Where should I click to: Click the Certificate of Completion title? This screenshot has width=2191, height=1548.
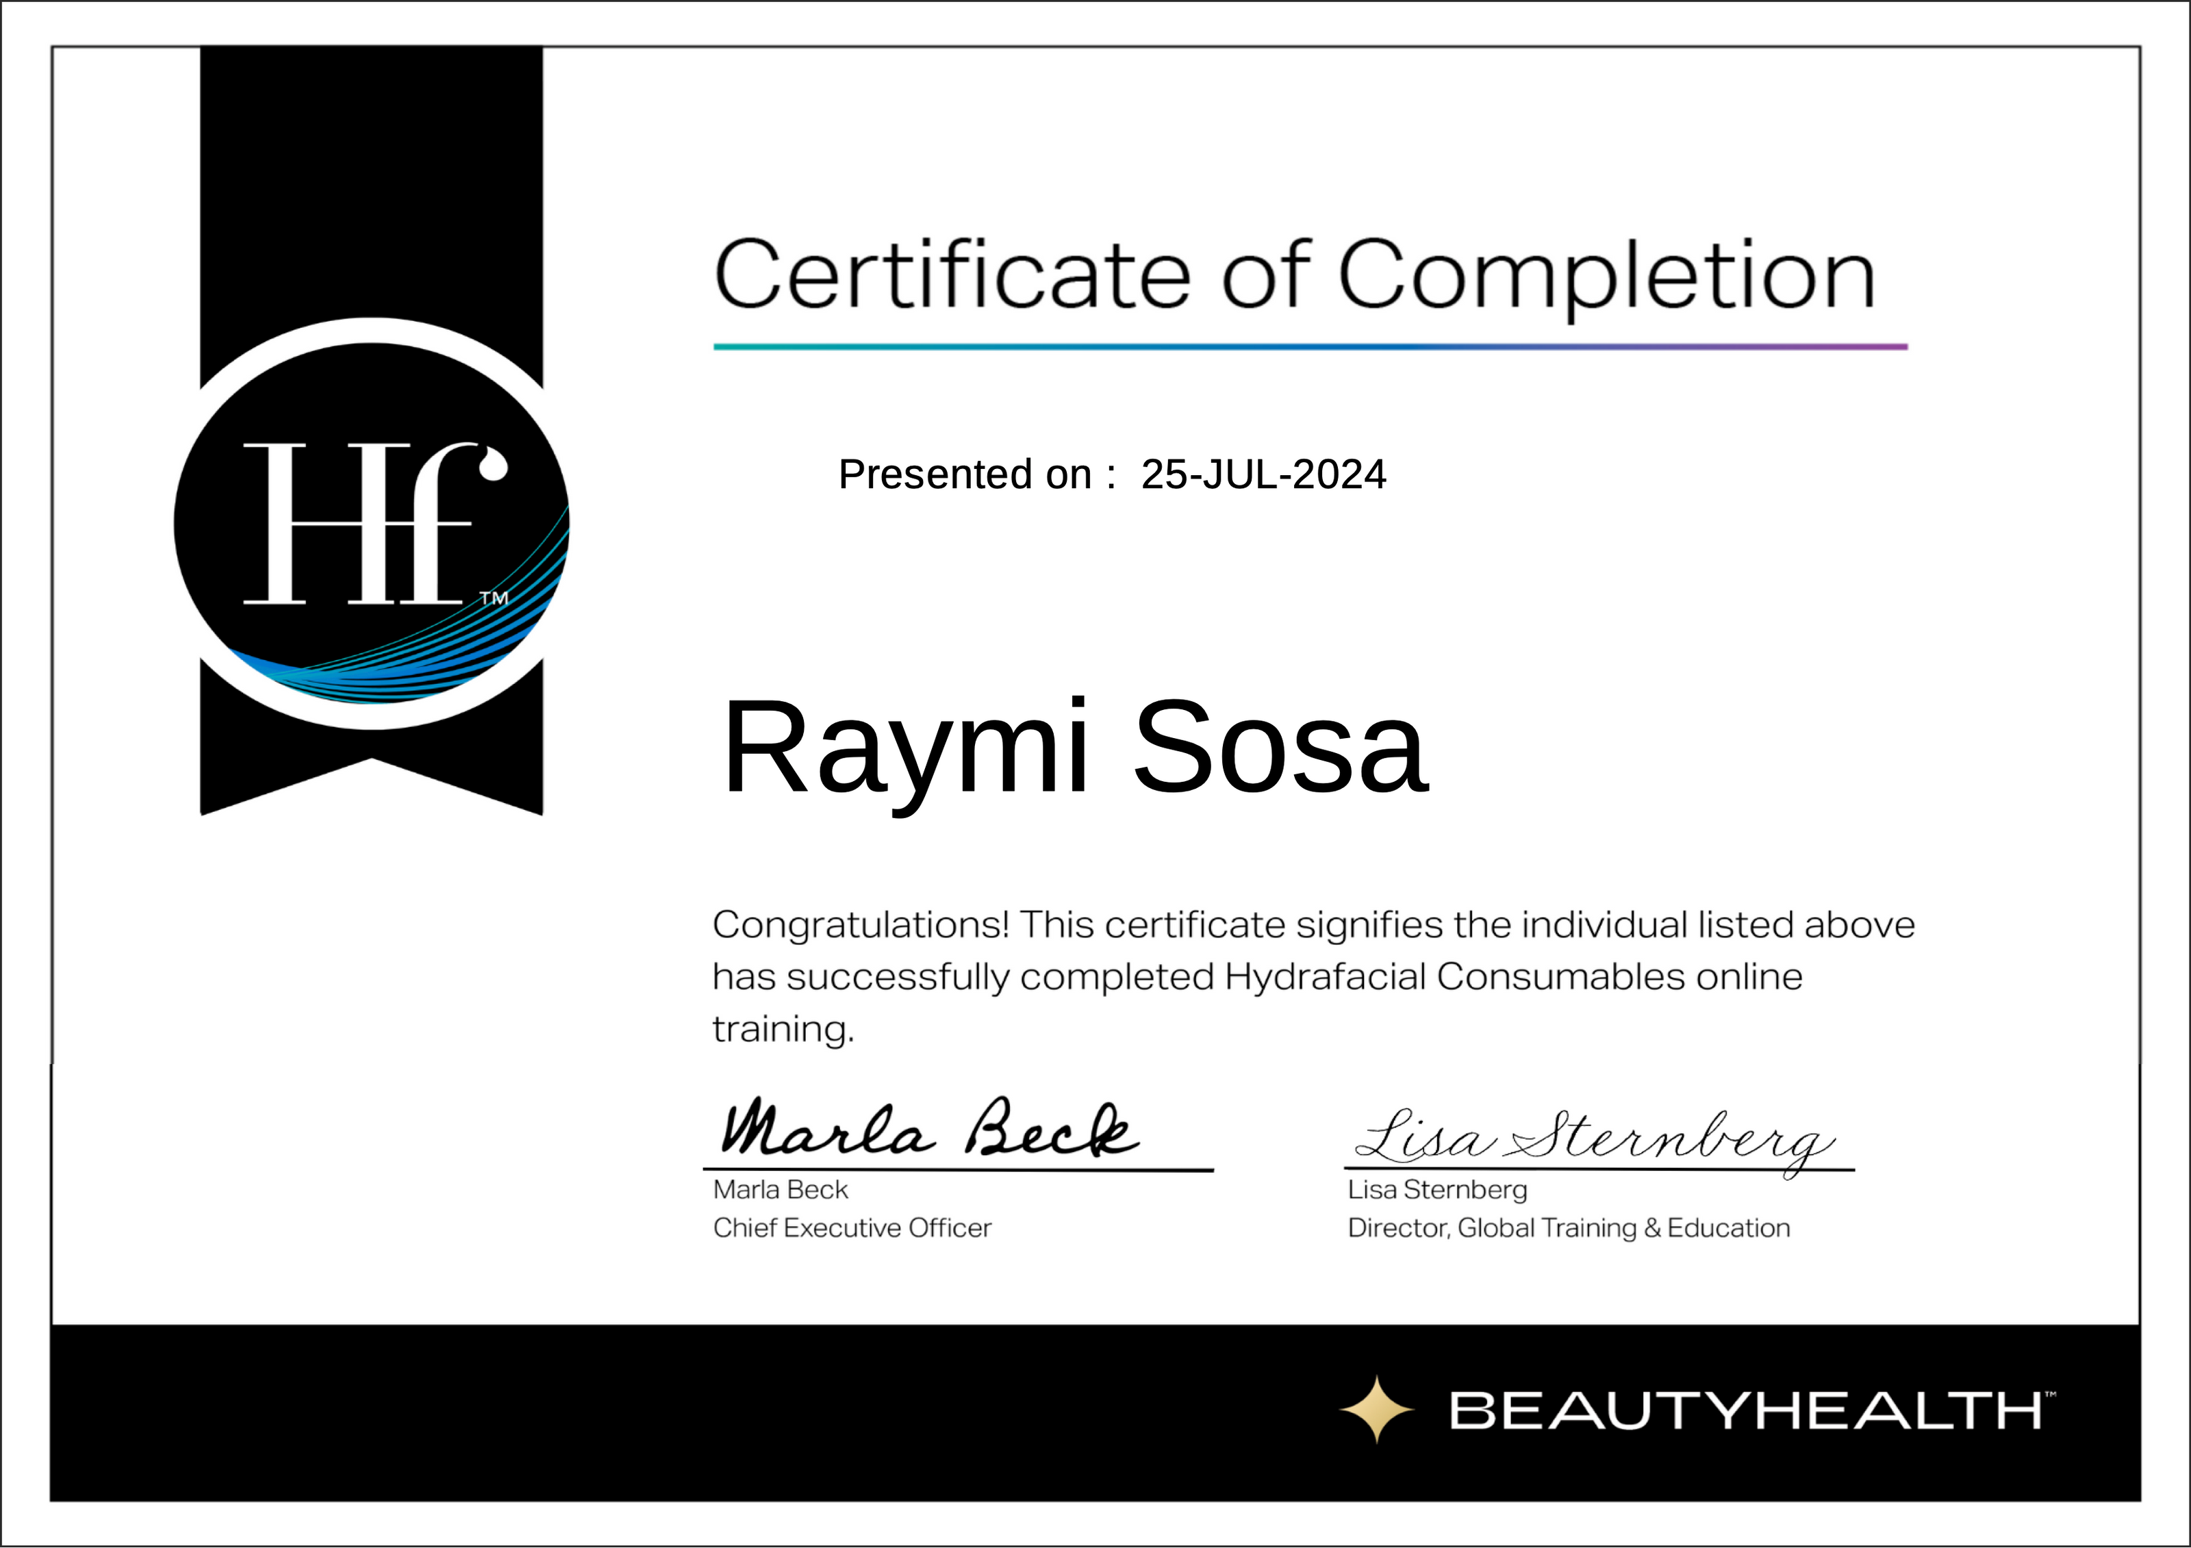pyautogui.click(x=1294, y=275)
